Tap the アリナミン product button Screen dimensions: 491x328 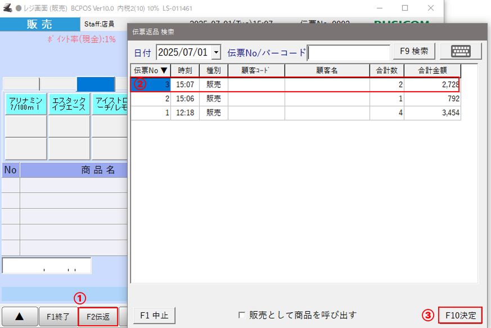[x=26, y=104]
